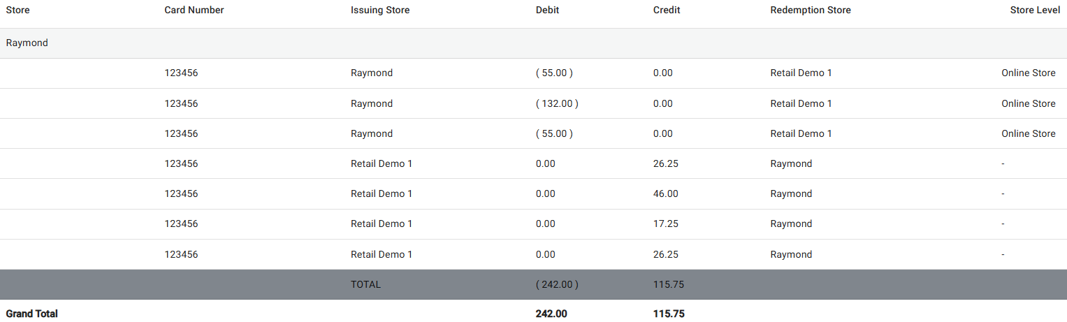Viewport: 1067px width, 322px height.
Task: Collapse the Raymond store group row
Action: (x=27, y=43)
